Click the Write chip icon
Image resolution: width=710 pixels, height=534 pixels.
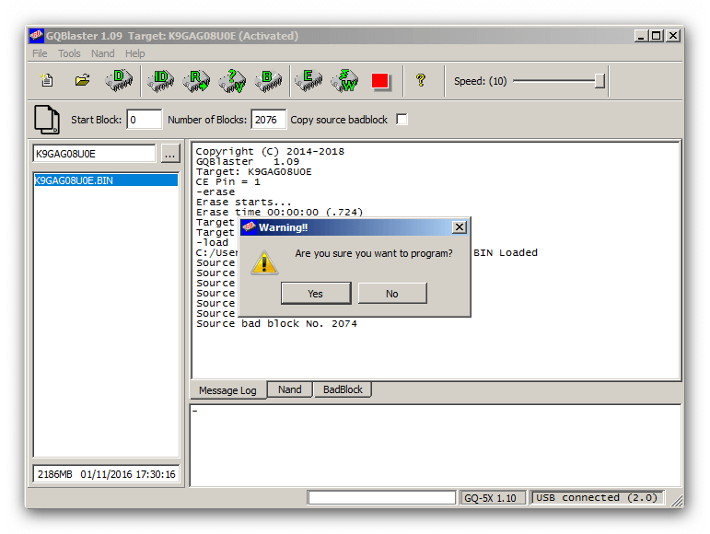click(x=344, y=81)
